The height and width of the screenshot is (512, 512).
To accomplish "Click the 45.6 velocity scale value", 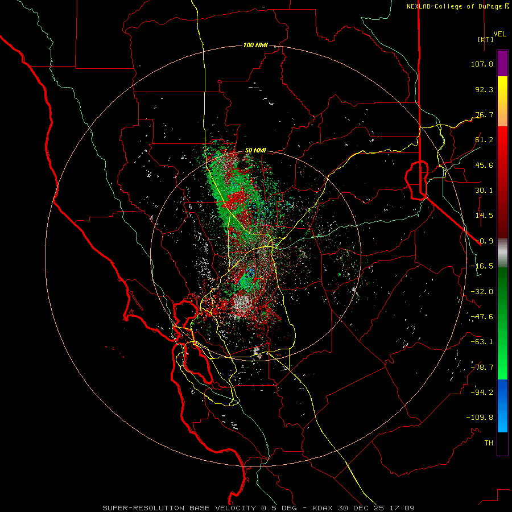I will pos(484,165).
